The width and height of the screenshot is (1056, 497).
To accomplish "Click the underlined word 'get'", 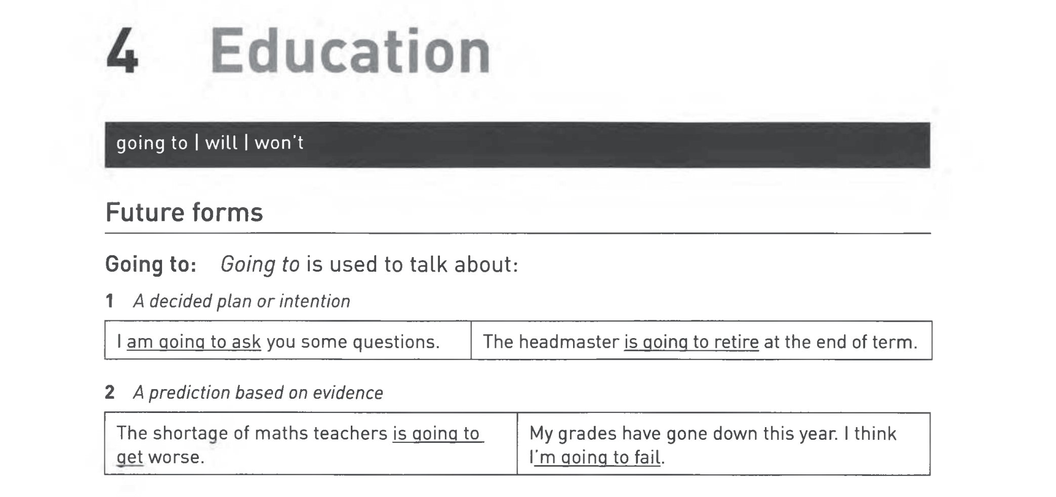I will pyautogui.click(x=130, y=458).
